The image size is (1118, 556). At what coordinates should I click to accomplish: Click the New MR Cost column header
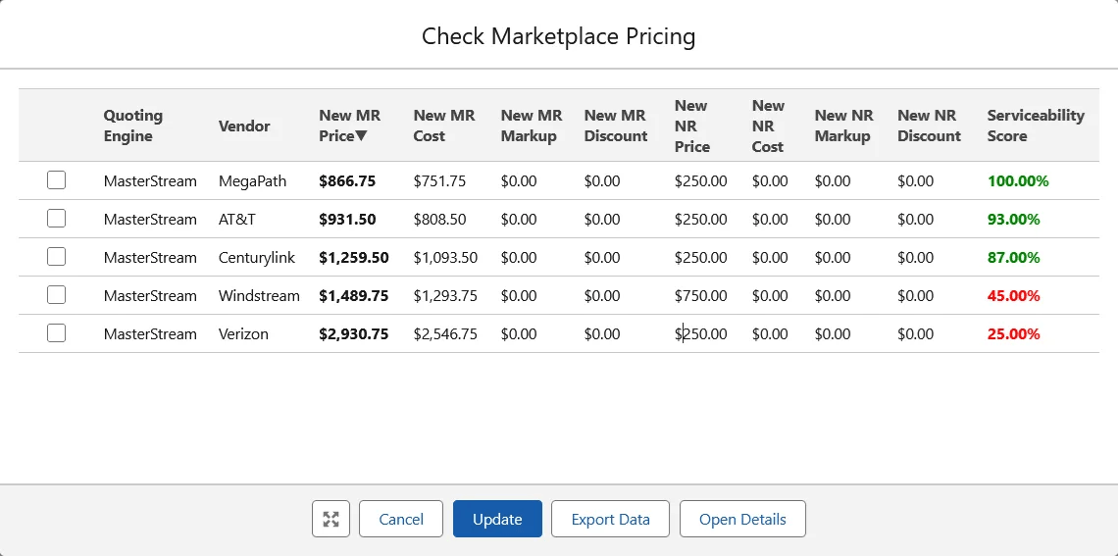coord(443,126)
